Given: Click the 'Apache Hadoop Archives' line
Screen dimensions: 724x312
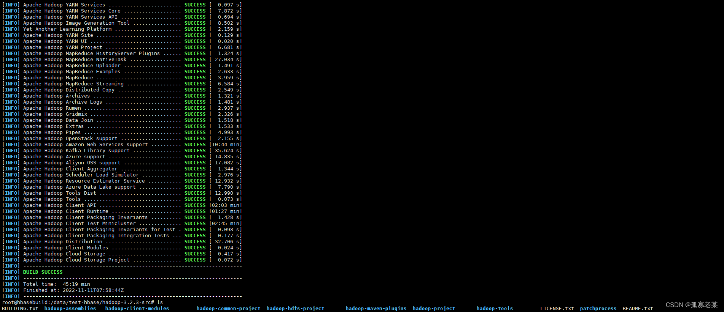Looking at the screenshot, I should [x=122, y=96].
